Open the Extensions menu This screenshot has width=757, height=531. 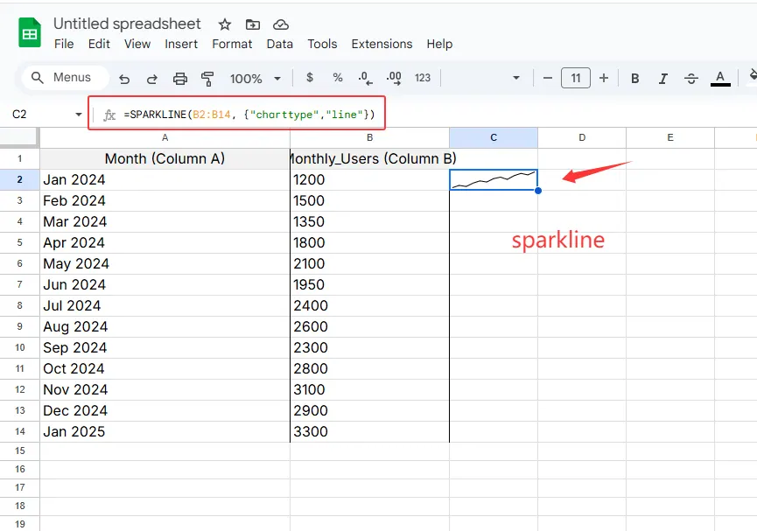(x=382, y=44)
